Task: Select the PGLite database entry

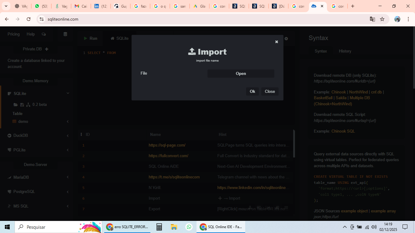Action: (19, 150)
